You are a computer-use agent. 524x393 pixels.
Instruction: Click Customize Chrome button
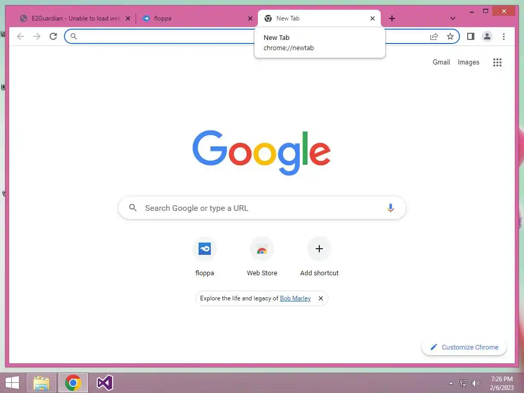click(x=464, y=347)
